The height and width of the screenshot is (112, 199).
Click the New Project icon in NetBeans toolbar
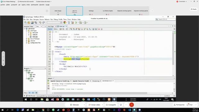tap(29, 23)
